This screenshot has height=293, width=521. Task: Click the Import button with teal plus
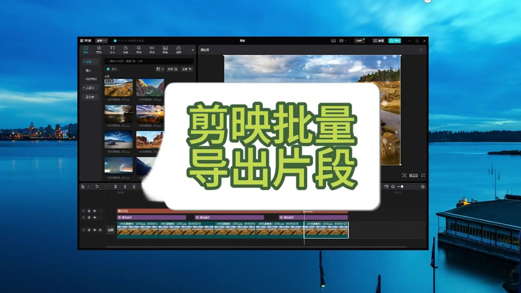pos(112,69)
